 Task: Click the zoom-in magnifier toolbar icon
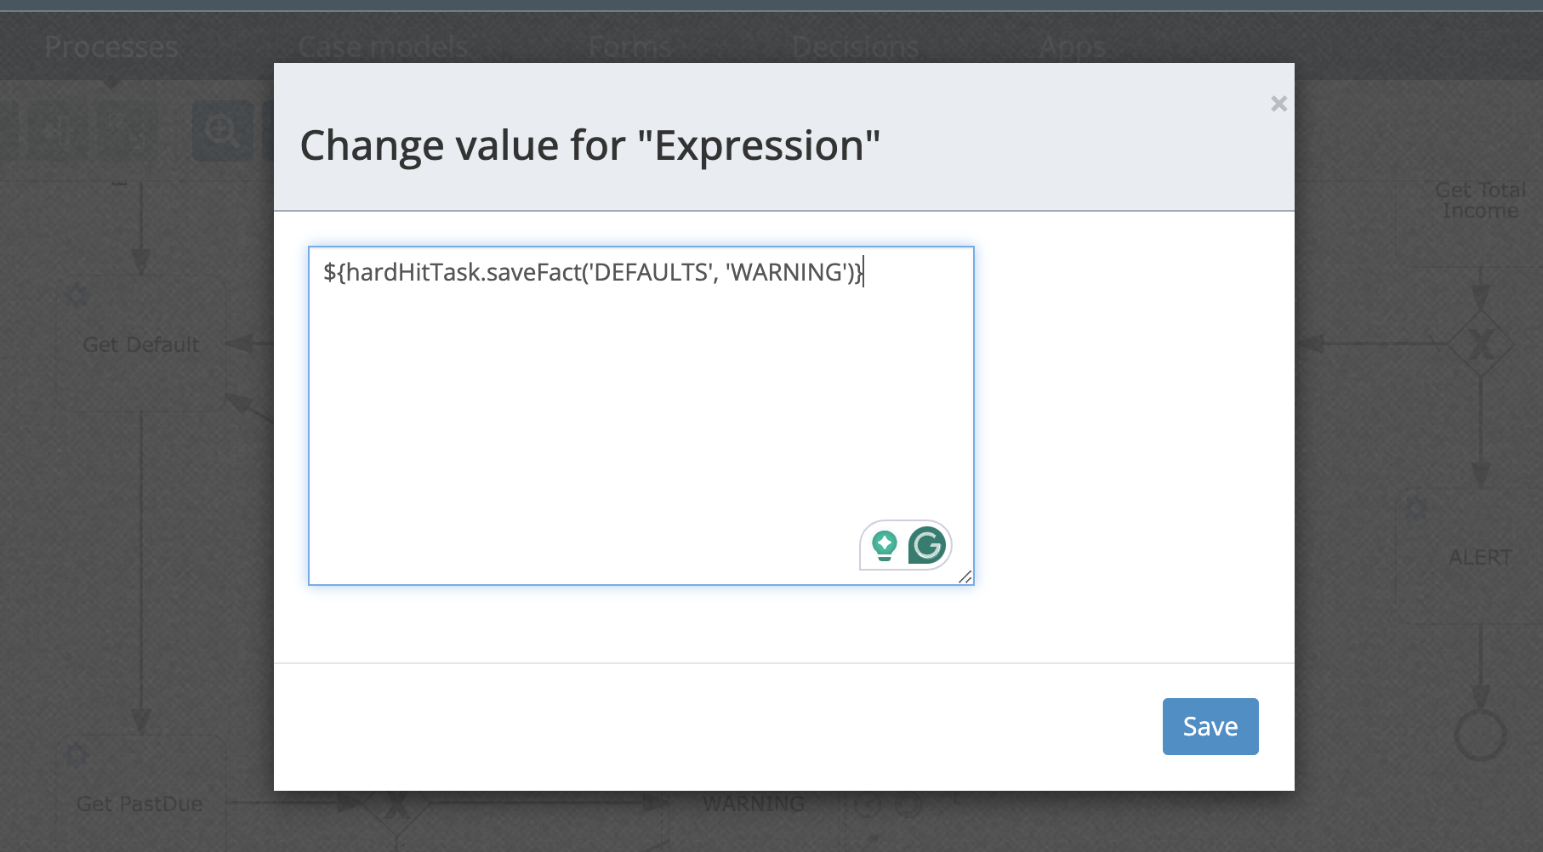click(x=222, y=132)
